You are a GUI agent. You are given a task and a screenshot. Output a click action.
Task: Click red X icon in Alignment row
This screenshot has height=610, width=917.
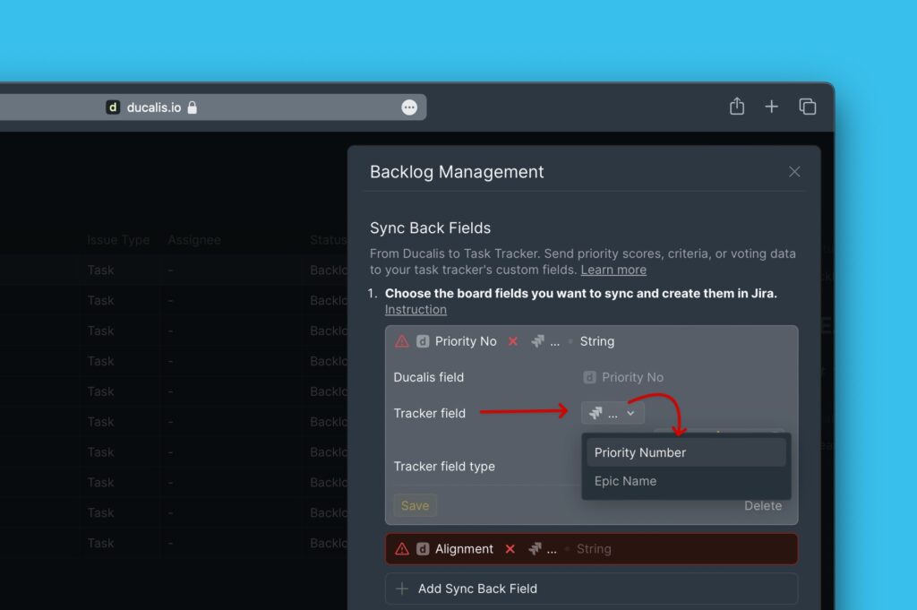coord(510,549)
